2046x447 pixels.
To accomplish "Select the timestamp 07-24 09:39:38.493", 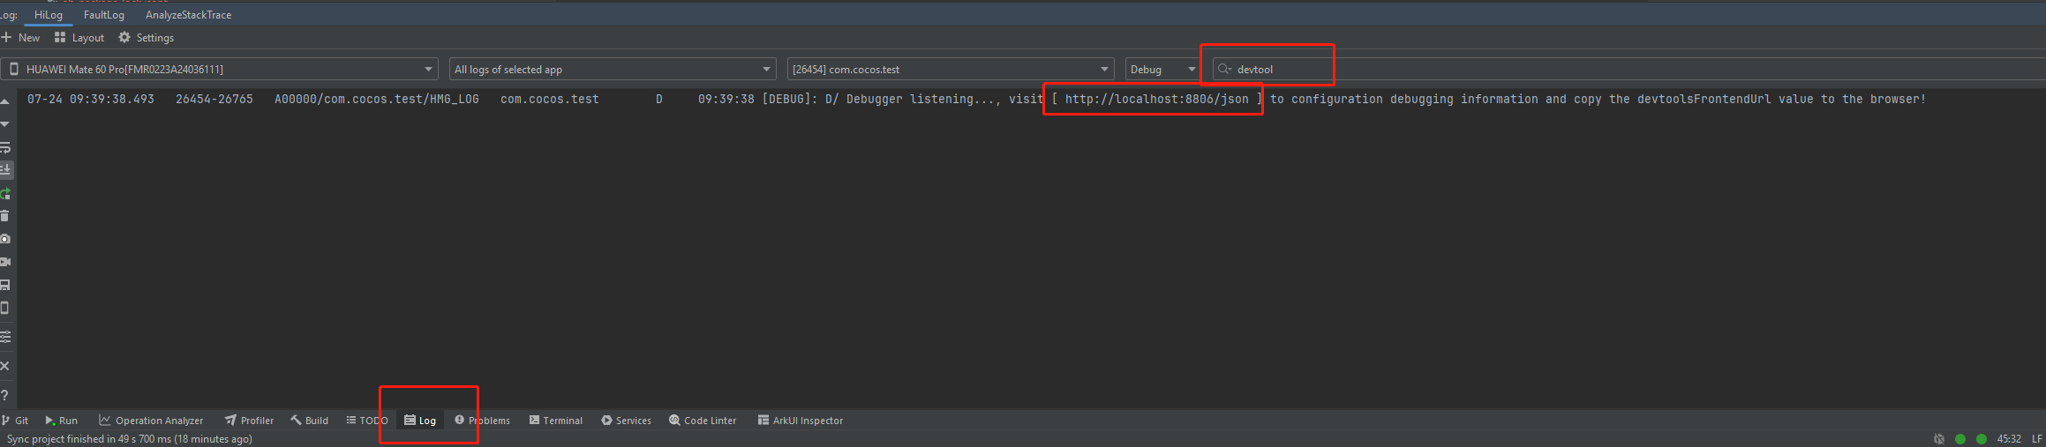I will click(x=91, y=99).
